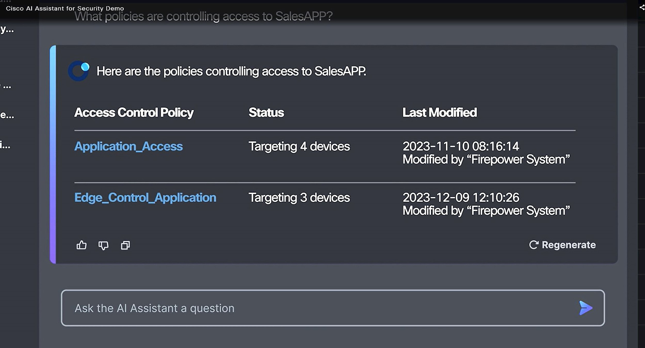The height and width of the screenshot is (348, 645).
Task: Click the AI Assistant avatar icon
Action: (x=79, y=71)
